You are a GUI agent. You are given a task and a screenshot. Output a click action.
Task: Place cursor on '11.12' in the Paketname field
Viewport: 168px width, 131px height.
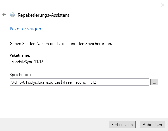pos(39,62)
